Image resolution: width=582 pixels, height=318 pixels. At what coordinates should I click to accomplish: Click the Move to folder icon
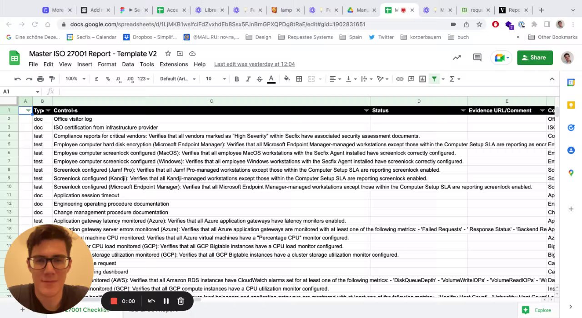coord(180,54)
